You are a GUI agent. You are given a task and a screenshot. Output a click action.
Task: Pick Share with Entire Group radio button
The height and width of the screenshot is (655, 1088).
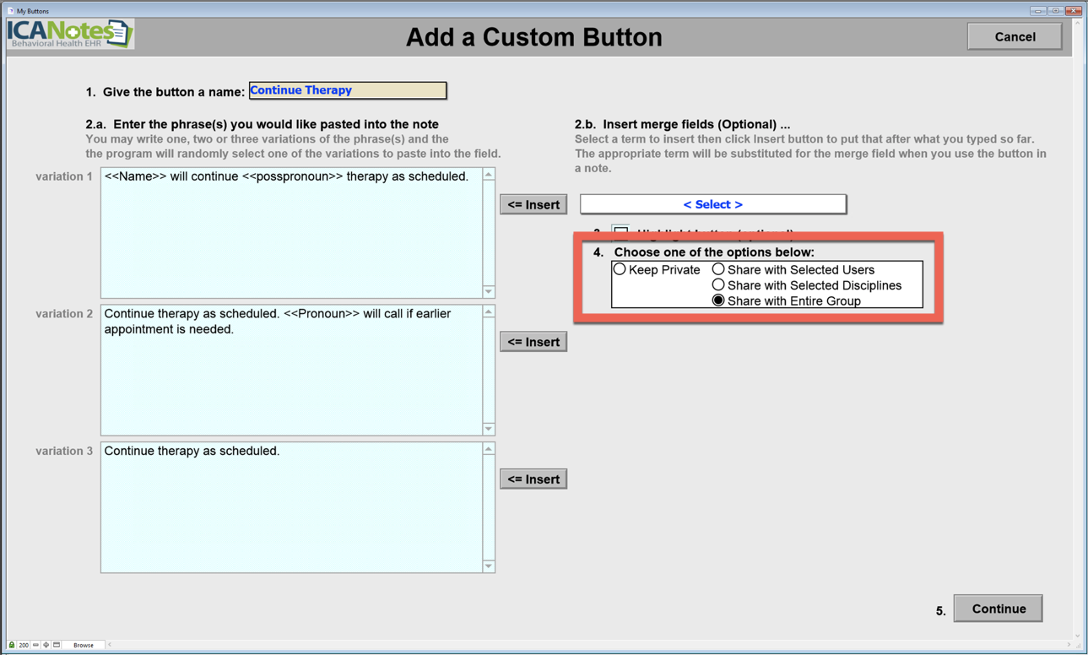[x=718, y=300]
